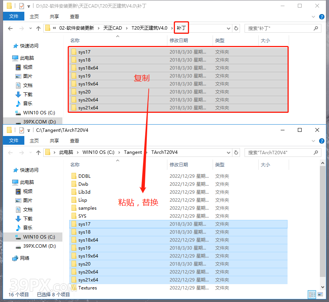Viewport: 329px width, 302px height.
Task: Switch to details view in the TArchT20V4 status bar
Action: (x=312, y=295)
